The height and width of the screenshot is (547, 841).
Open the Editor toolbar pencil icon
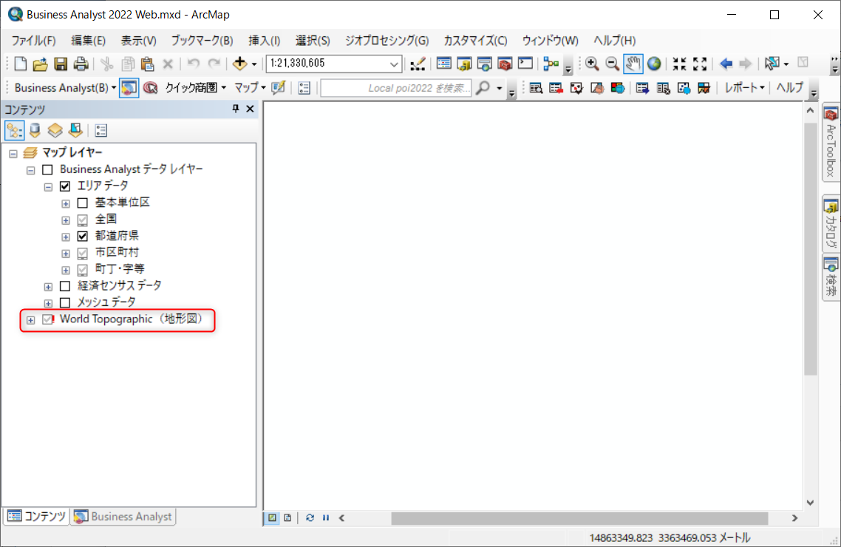(x=418, y=64)
